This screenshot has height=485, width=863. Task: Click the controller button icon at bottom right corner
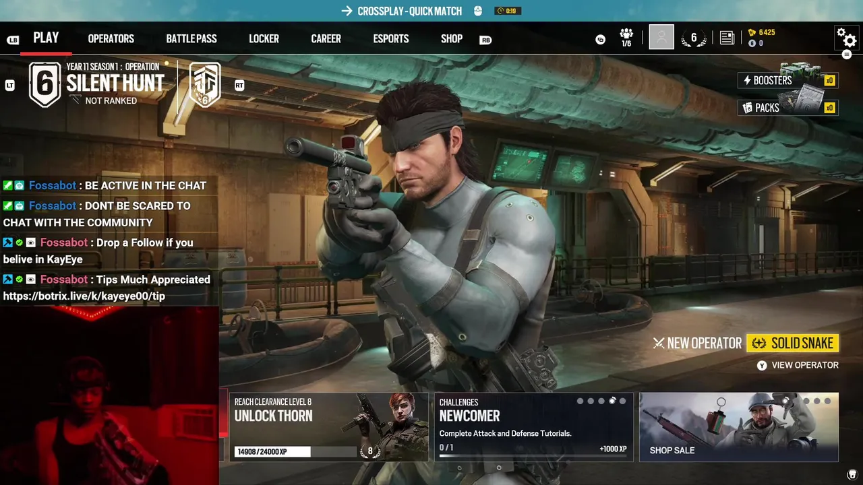(x=852, y=475)
